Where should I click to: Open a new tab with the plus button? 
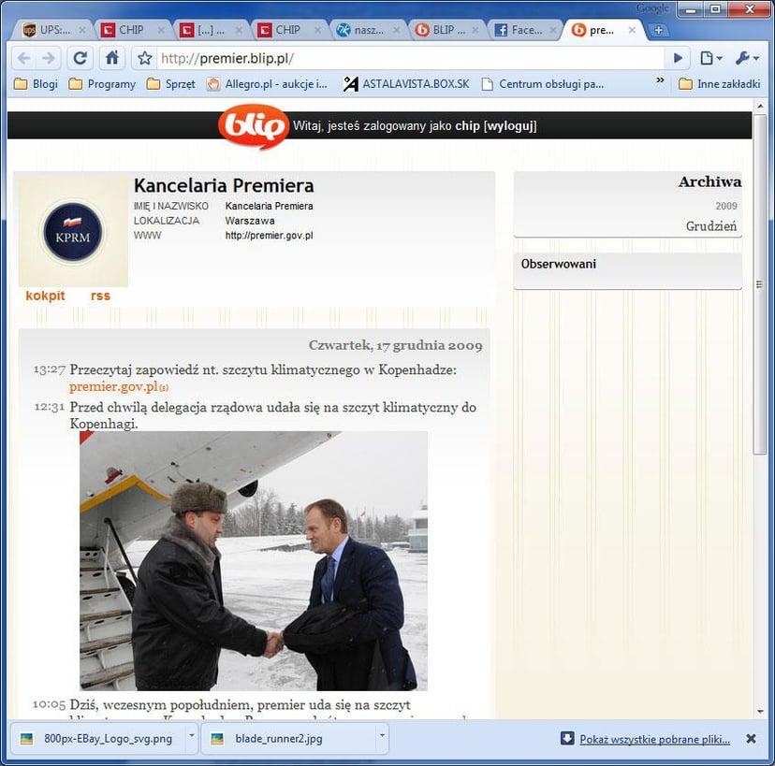659,29
